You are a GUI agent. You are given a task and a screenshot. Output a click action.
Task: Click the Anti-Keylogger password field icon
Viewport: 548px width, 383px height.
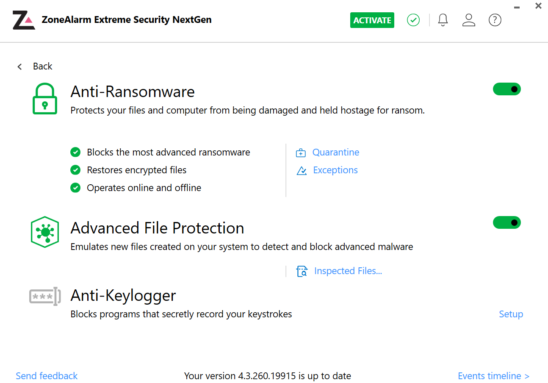(45, 296)
